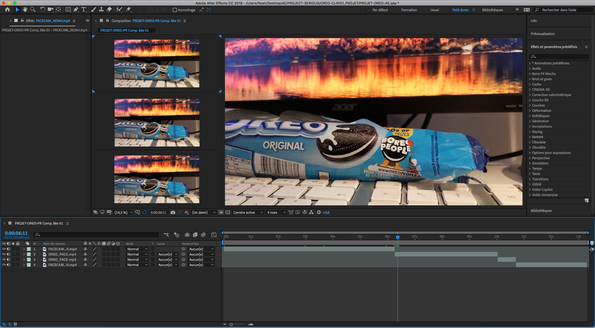The width and height of the screenshot is (595, 328).
Task: Select the Effets FACECAM_NOAH.mp4 panel tab
Action: click(48, 21)
